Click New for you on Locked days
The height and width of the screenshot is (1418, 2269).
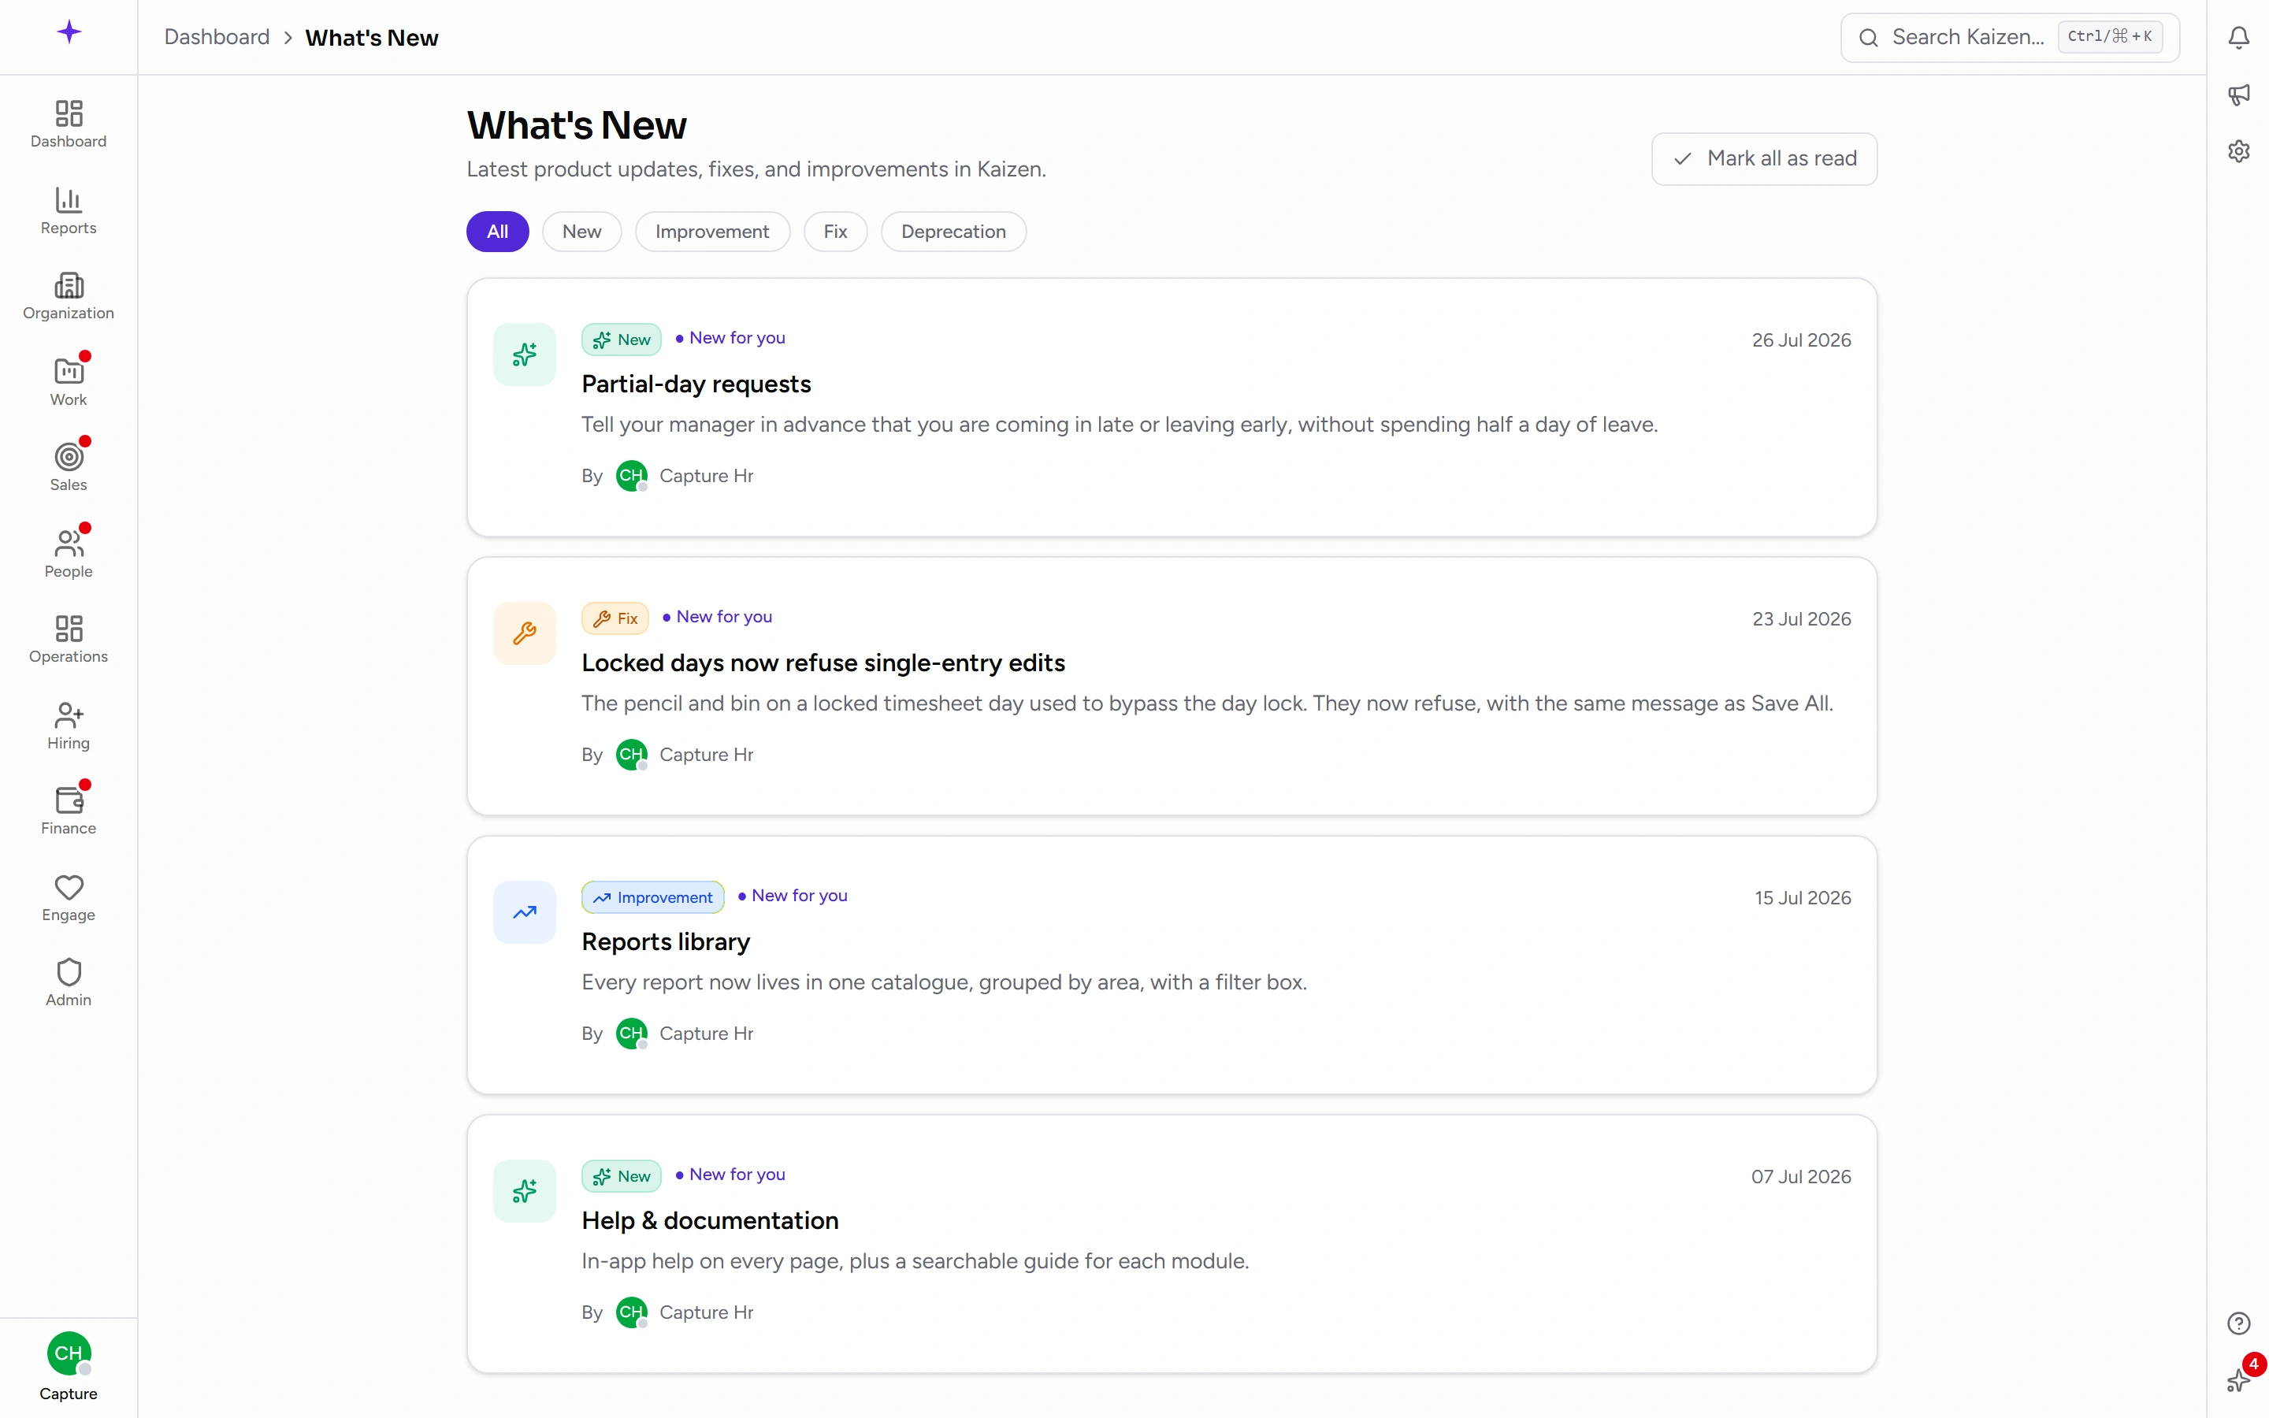coord(717,617)
